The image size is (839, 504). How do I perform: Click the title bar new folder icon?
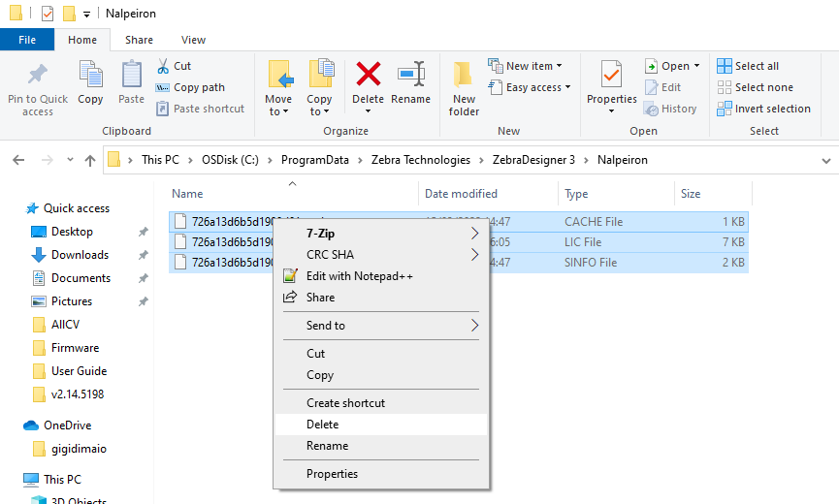pos(69,14)
